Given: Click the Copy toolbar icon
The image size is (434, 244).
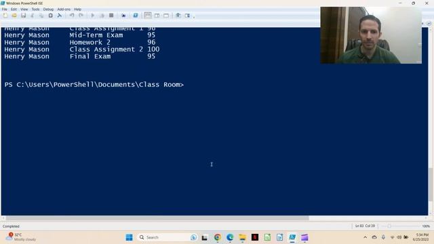Looking at the screenshot, I should [x=41, y=16].
